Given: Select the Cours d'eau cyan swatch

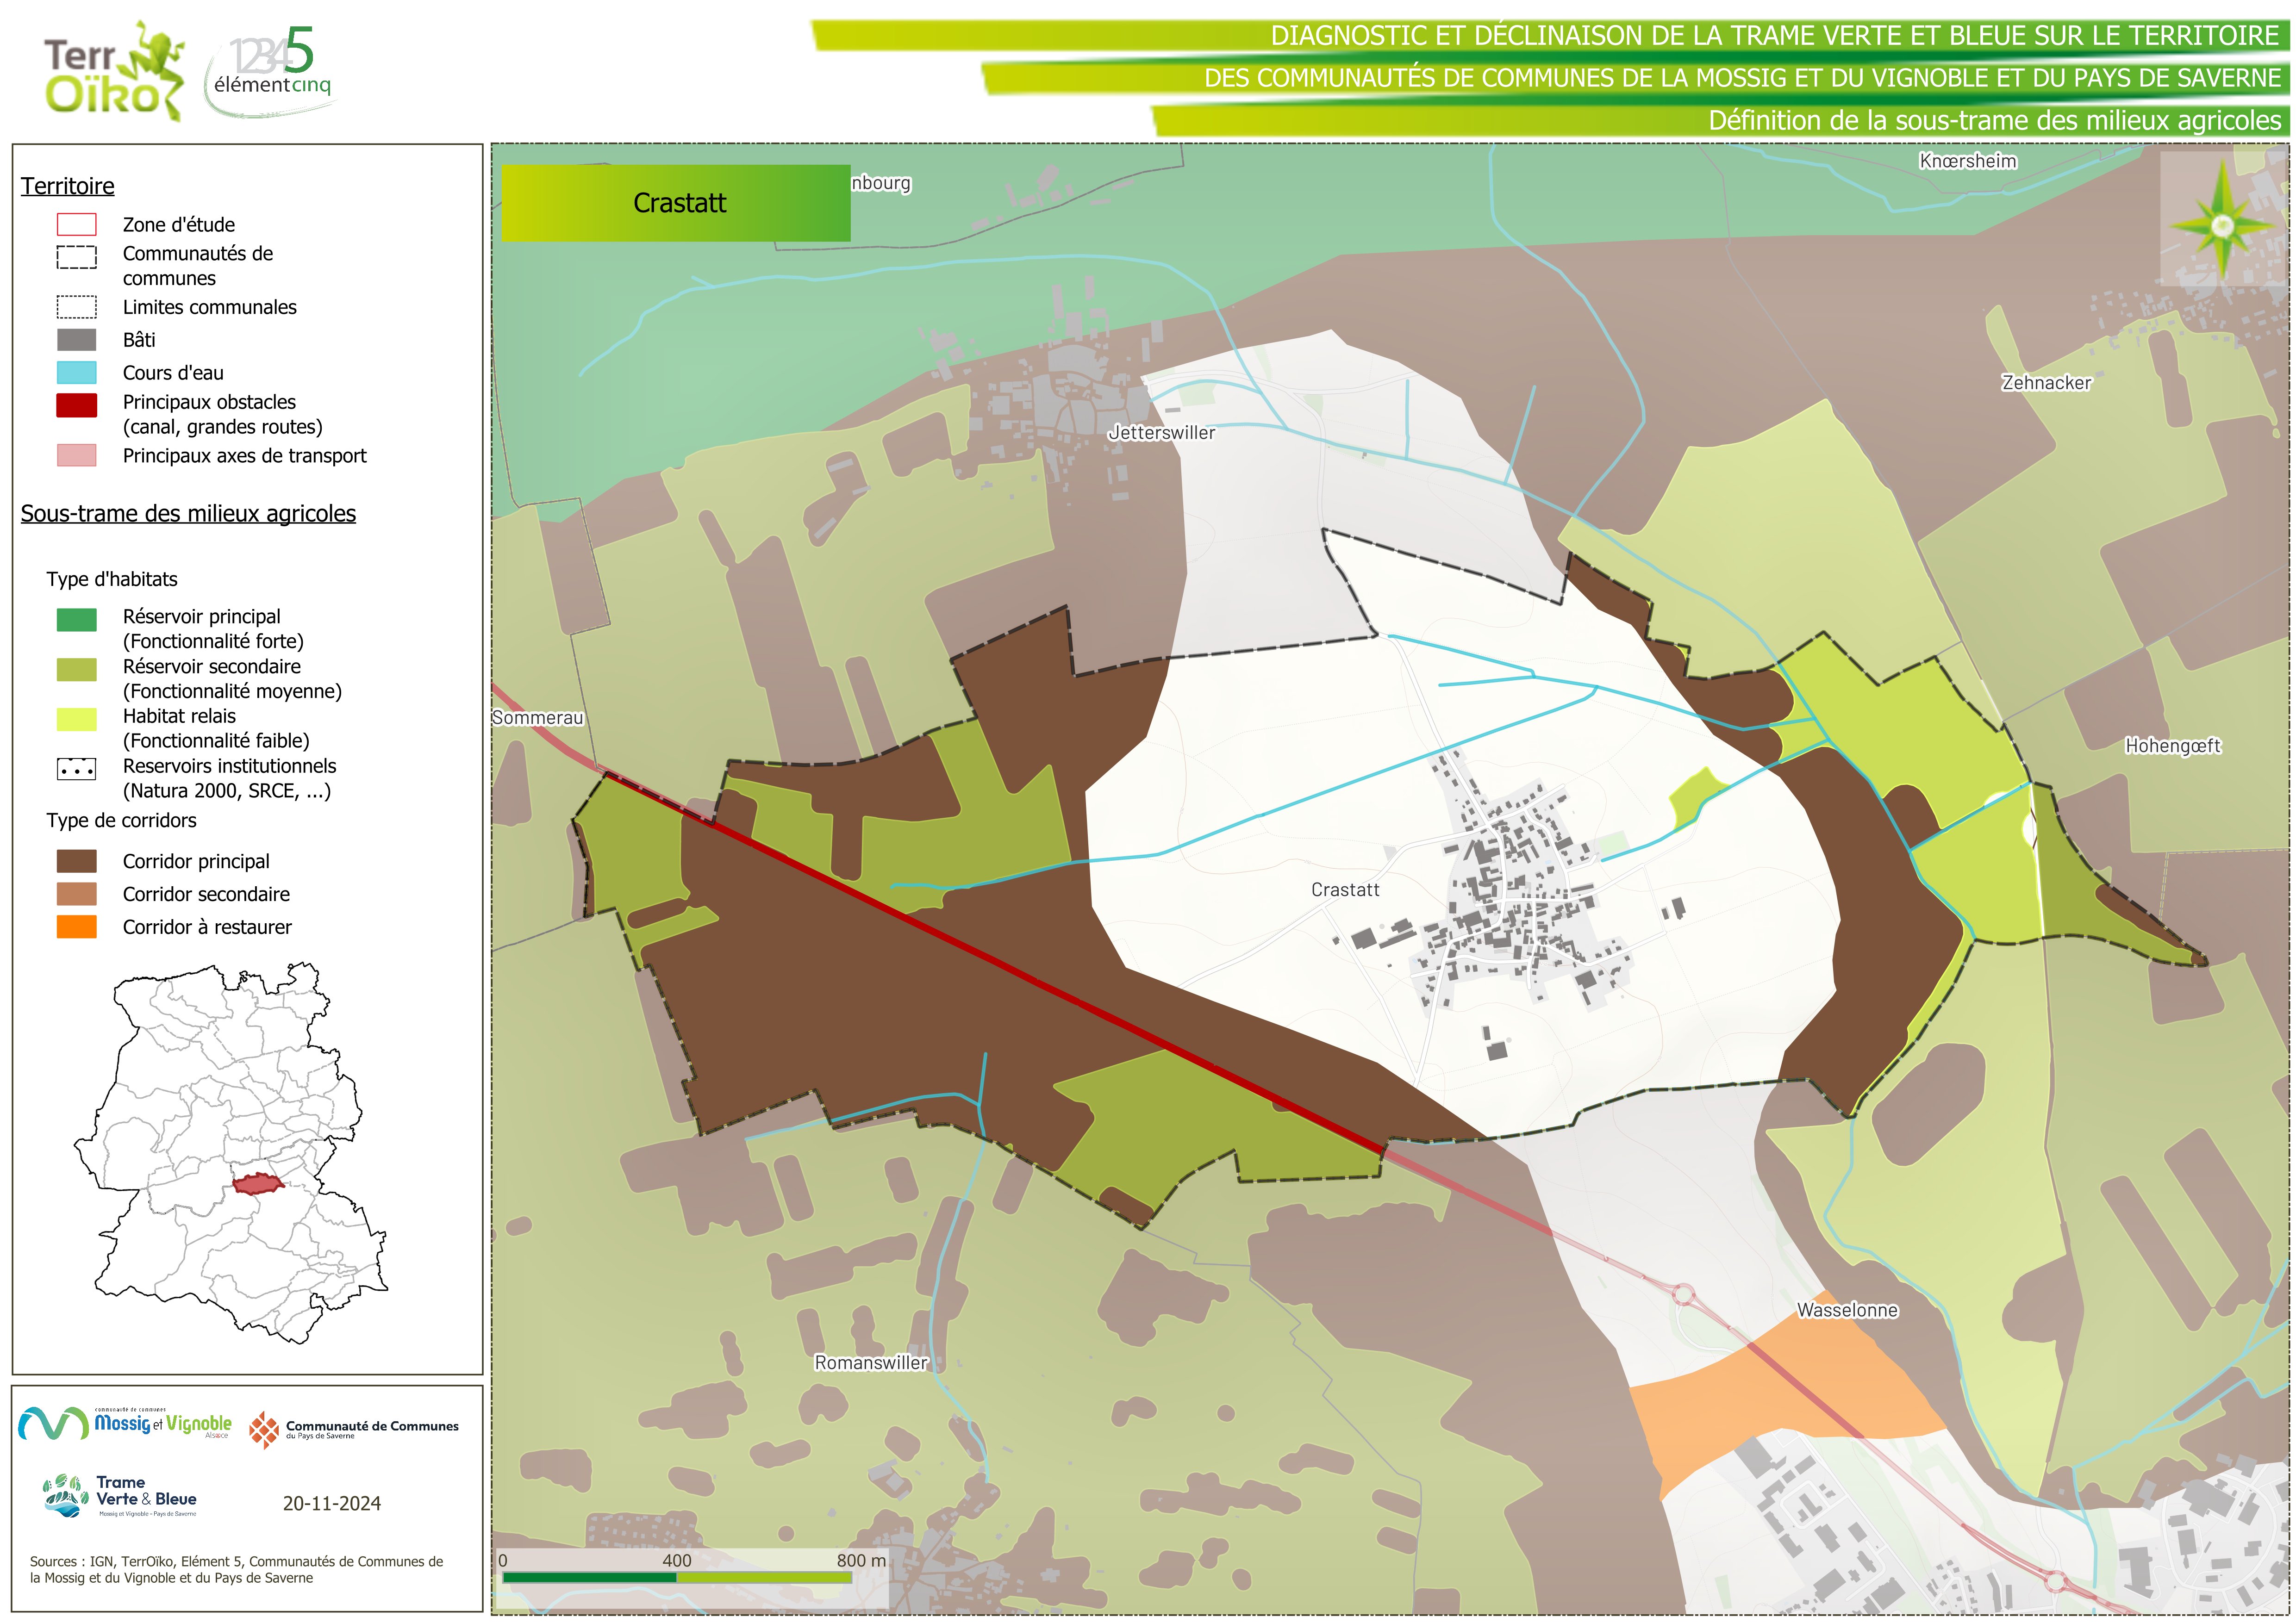Looking at the screenshot, I should (76, 373).
